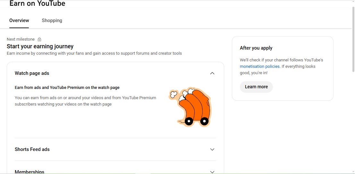This screenshot has width=355, height=174.
Task: Click the scrollbar down arrow
Action: 353,172
